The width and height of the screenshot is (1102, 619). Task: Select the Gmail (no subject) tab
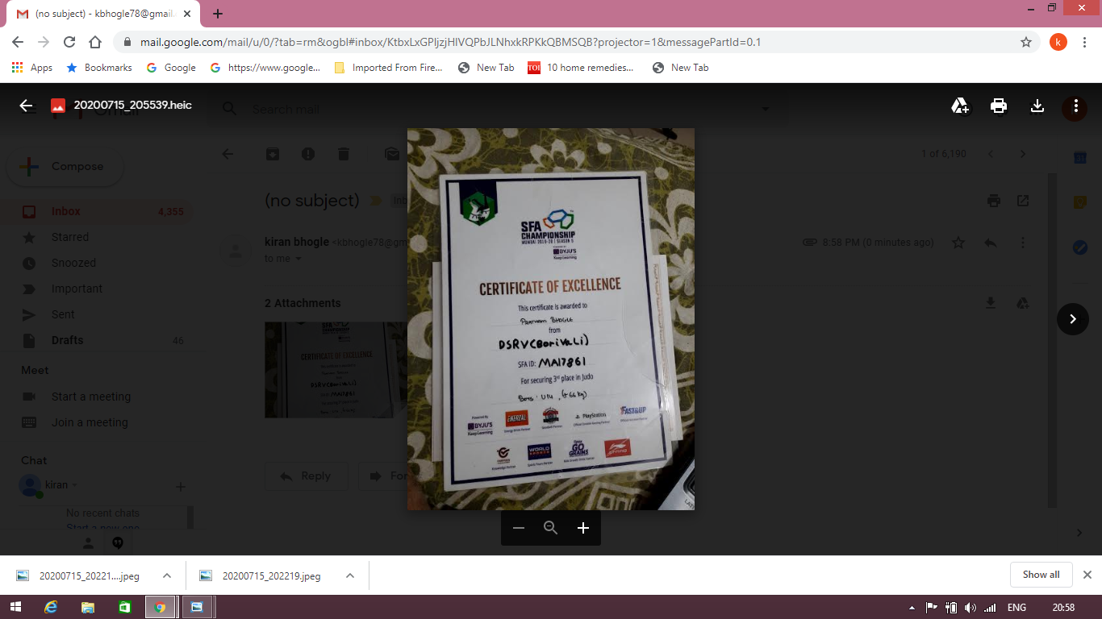[x=105, y=15]
